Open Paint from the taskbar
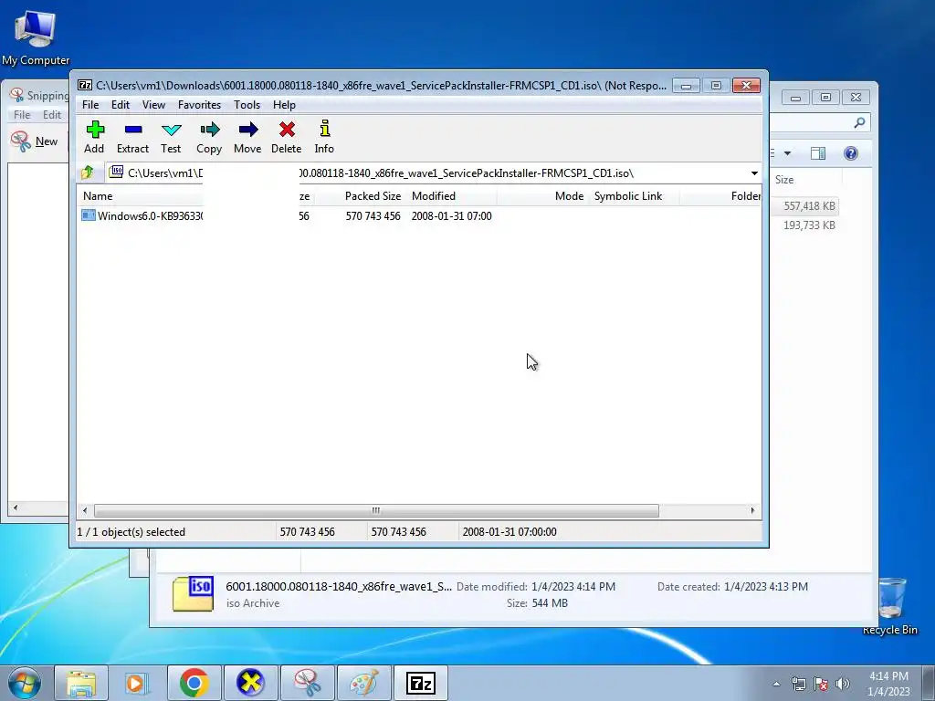The width and height of the screenshot is (935, 701). coord(363,683)
